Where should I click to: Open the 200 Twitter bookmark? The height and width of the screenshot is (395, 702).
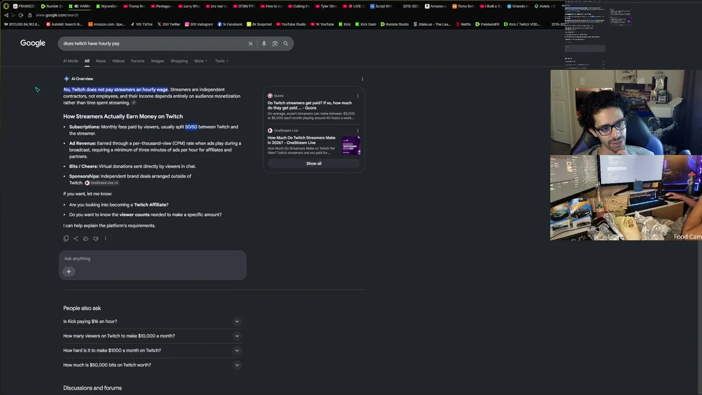[169, 24]
